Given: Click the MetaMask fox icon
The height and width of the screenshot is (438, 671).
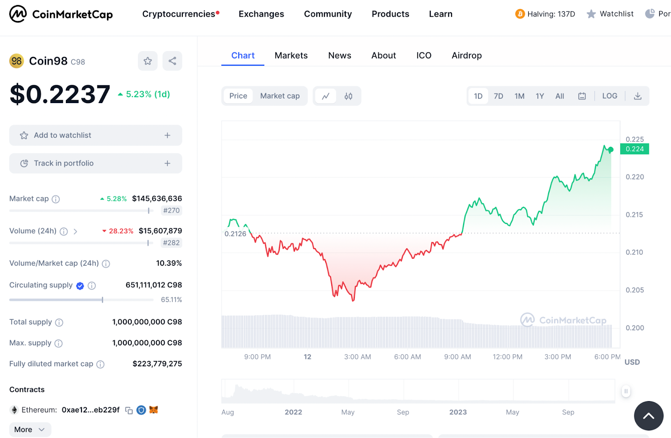Looking at the screenshot, I should [154, 410].
